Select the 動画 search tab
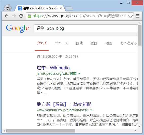 point(94,43)
